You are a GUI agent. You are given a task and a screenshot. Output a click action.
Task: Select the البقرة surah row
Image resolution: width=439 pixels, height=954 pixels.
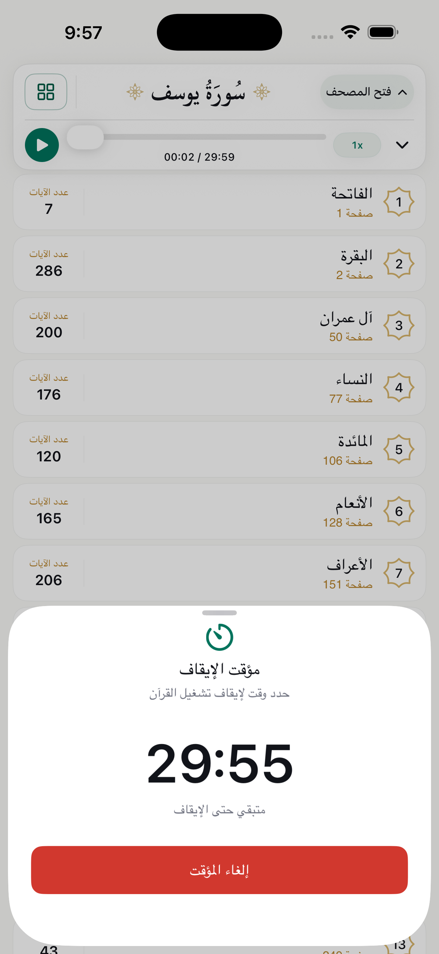pos(219,264)
